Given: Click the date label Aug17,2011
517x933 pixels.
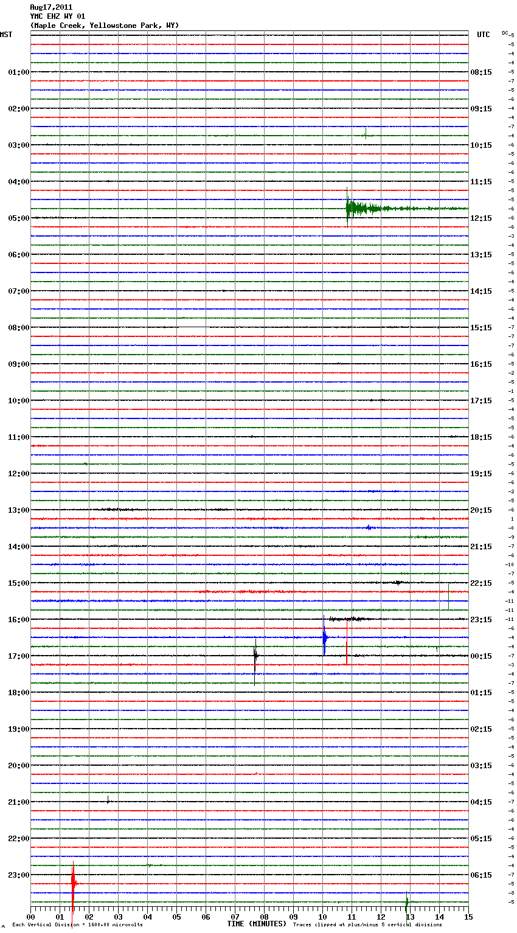Looking at the screenshot, I should 51,7.
